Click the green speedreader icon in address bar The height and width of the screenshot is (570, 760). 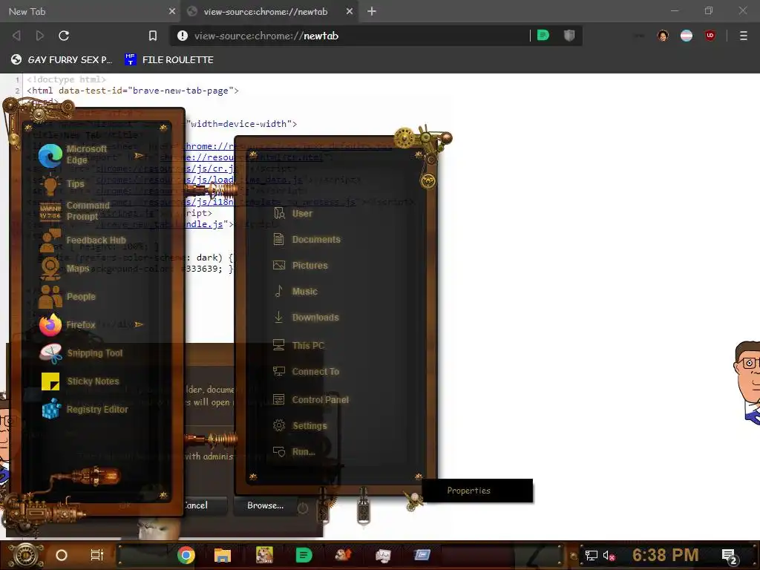point(543,36)
